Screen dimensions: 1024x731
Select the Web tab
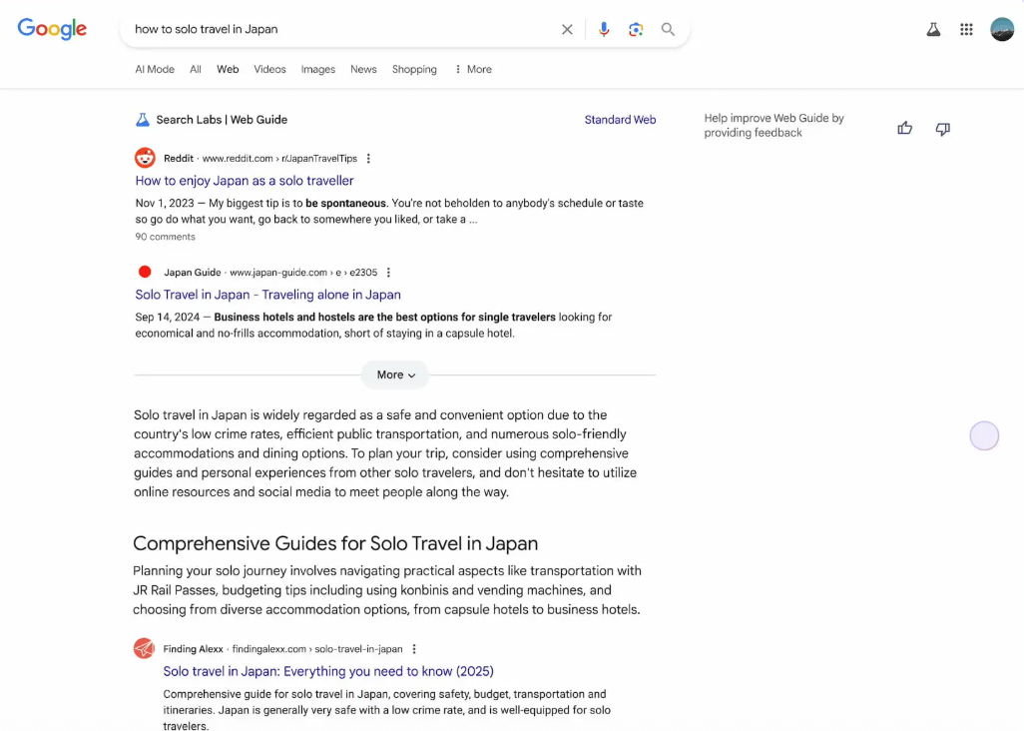228,69
